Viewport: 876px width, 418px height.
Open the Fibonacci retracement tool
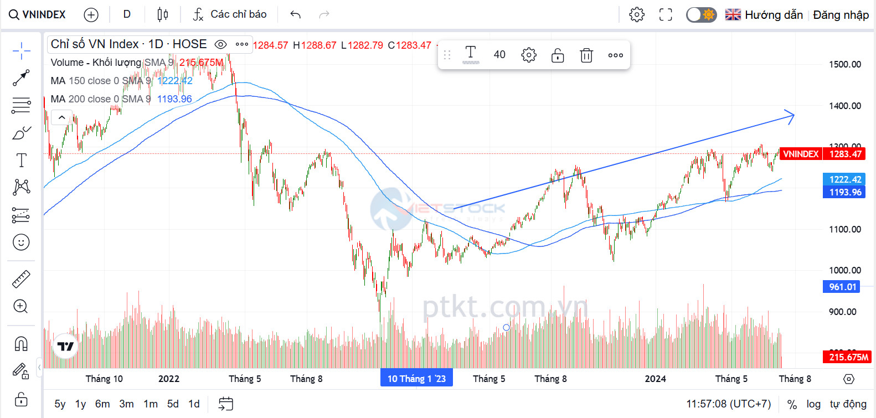21,105
